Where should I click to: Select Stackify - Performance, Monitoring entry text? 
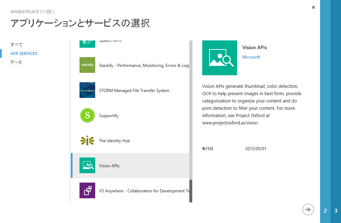coord(144,66)
